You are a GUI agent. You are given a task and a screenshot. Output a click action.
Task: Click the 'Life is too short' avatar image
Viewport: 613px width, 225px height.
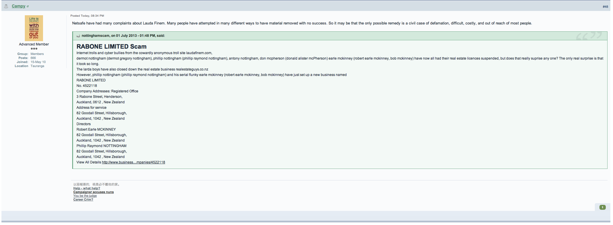(34, 28)
